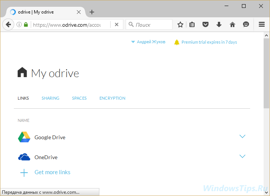
Task: Click the Google Drive logo icon
Action: click(x=24, y=137)
